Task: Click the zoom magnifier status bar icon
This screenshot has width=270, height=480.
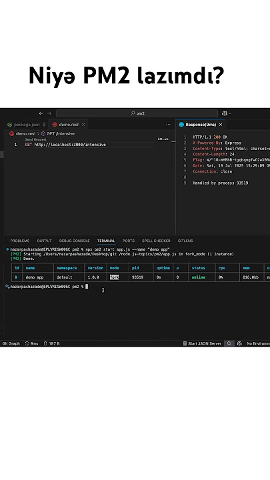Action: (x=229, y=344)
